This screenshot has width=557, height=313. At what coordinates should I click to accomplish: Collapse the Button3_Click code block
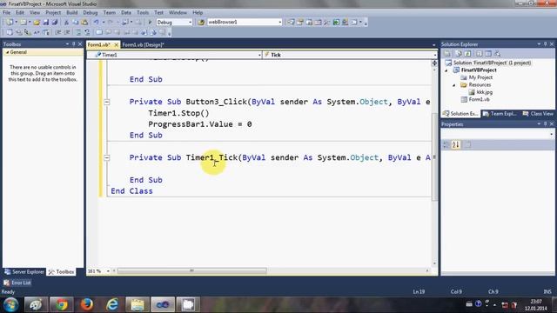tap(106, 103)
